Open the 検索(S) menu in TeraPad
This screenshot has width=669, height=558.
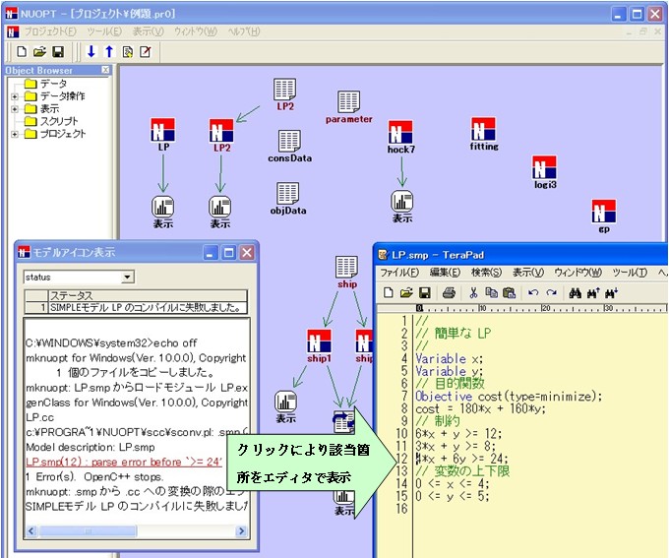(486, 273)
